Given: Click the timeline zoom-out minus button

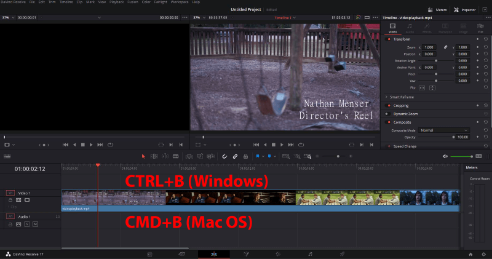Looking at the screenshot, I should (317, 156).
